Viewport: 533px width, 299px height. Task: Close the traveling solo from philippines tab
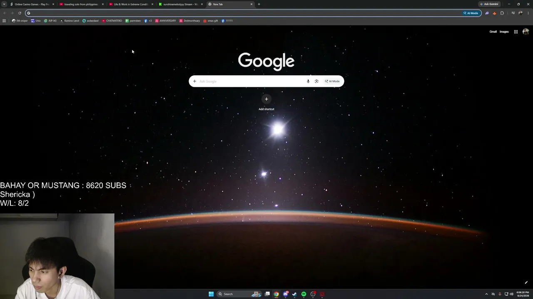[103, 4]
